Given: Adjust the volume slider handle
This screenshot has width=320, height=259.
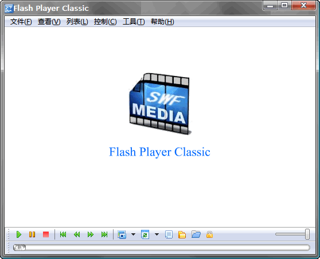Looking at the screenshot, I should 307,234.
